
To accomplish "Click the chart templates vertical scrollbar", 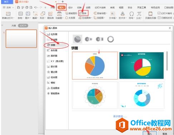I will click(167, 61).
